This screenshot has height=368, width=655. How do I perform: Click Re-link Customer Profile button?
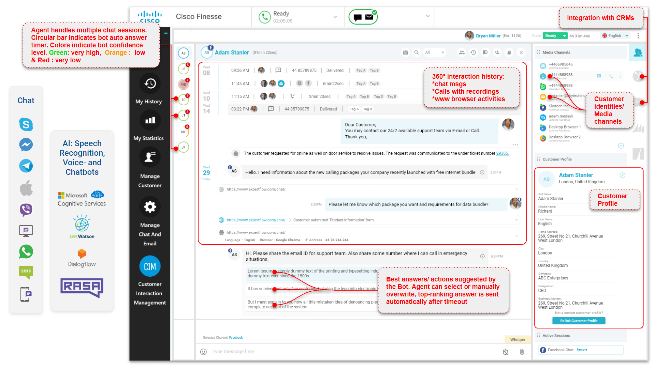click(x=580, y=321)
